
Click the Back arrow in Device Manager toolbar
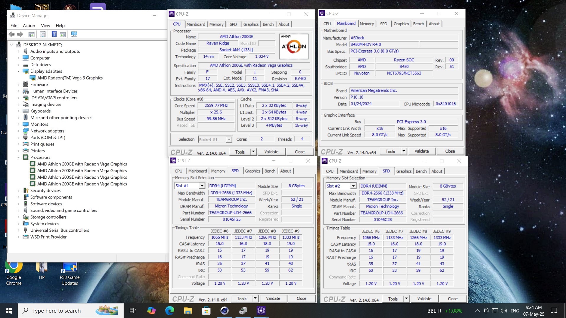pos(11,34)
